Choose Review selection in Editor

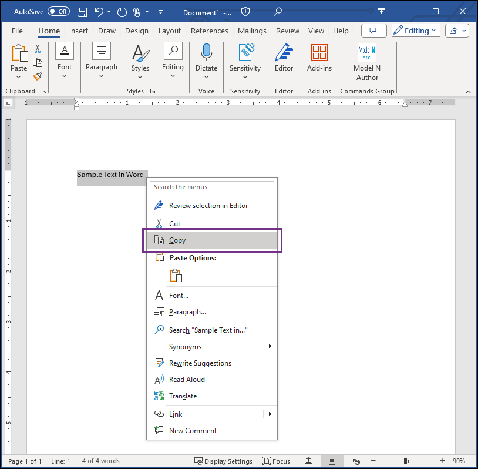pos(212,206)
